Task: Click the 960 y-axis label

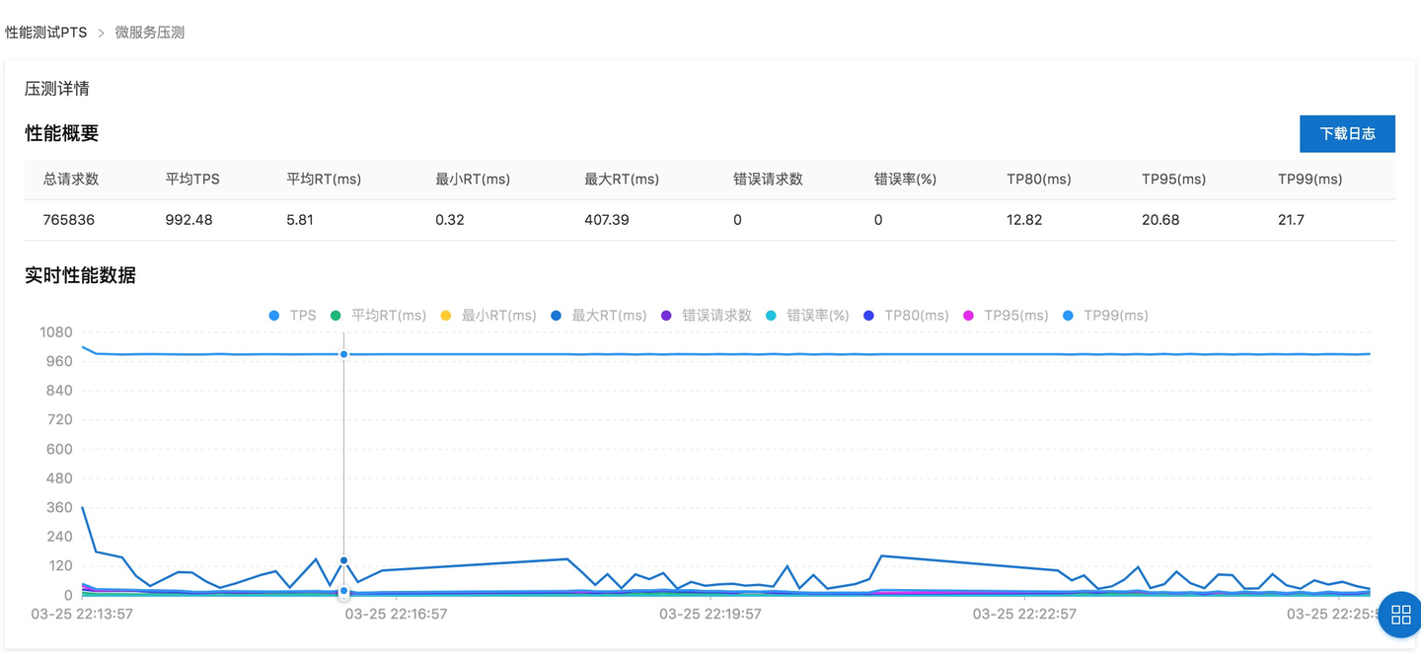Action: coord(59,361)
